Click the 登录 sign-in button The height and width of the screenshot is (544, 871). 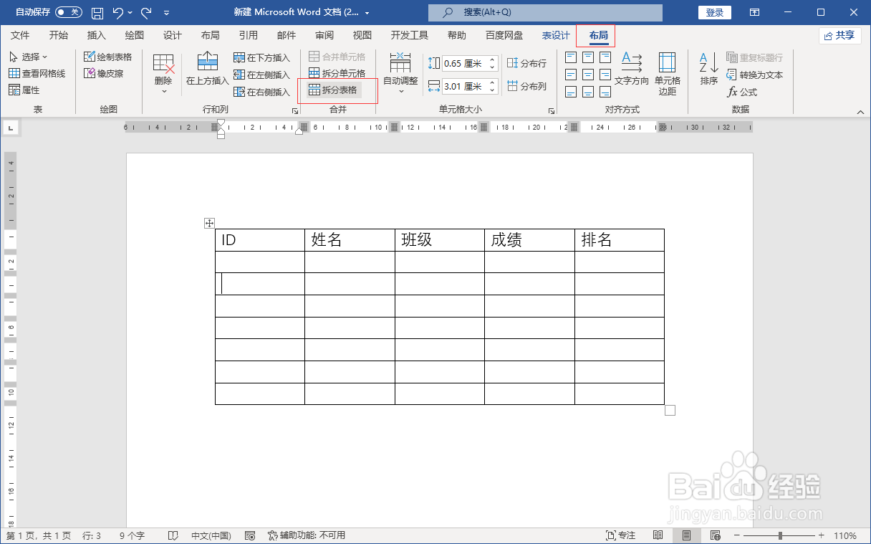tap(714, 12)
